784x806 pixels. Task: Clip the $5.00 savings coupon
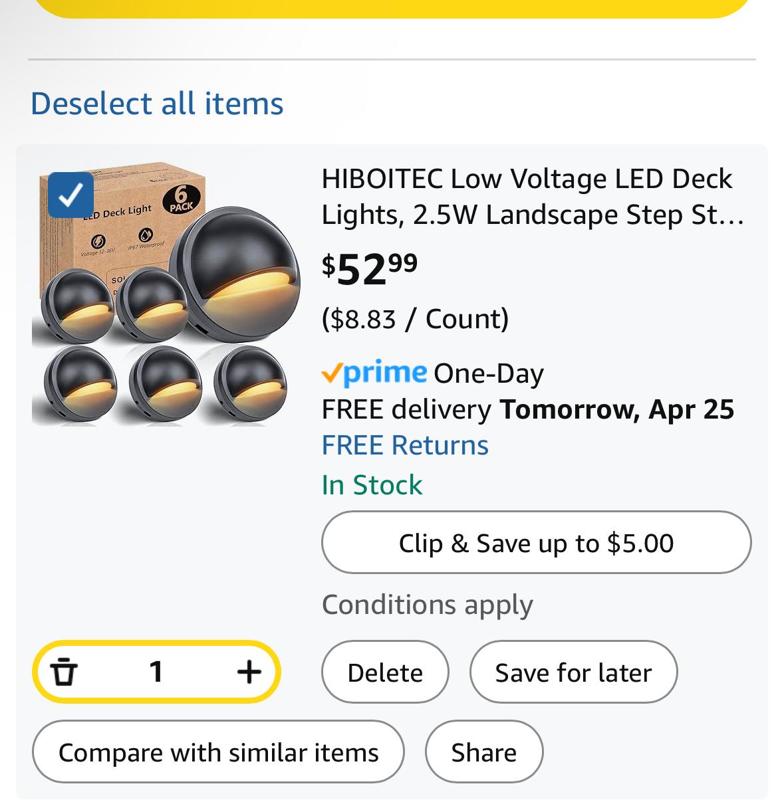click(536, 542)
